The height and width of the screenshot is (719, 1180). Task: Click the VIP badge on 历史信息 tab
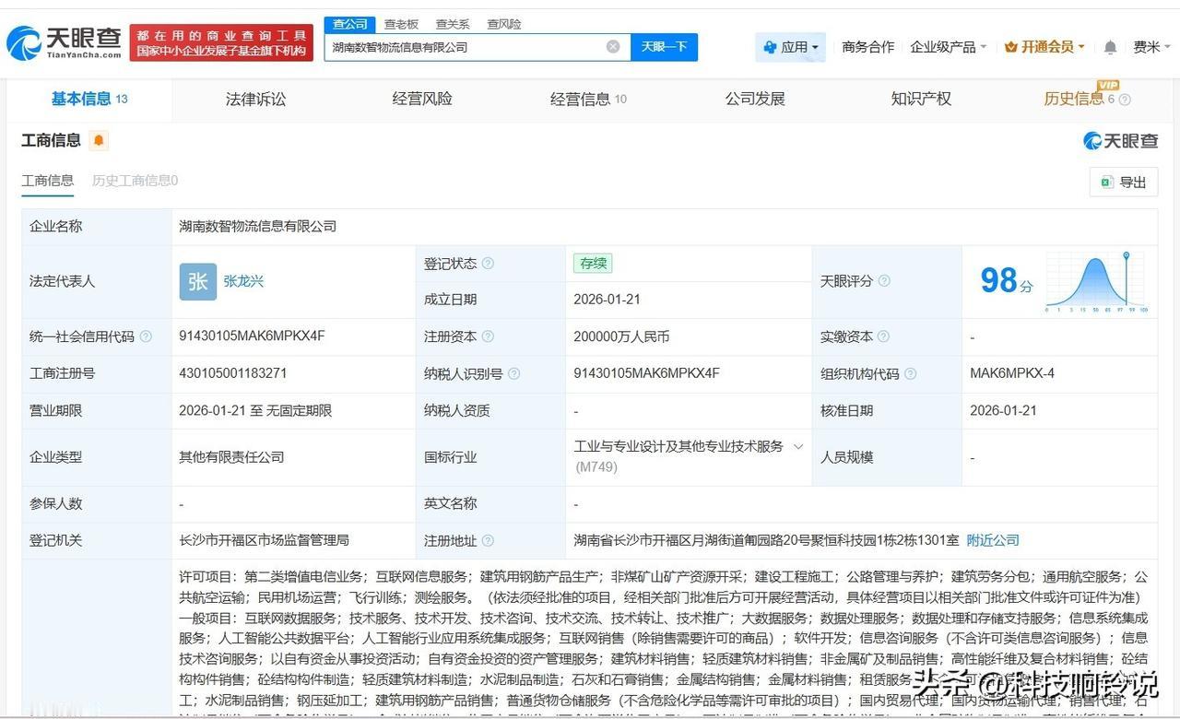tap(1108, 86)
